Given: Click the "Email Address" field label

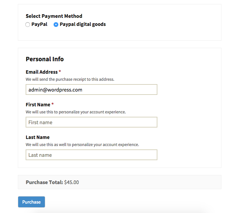Looking at the screenshot, I should pos(41,72).
